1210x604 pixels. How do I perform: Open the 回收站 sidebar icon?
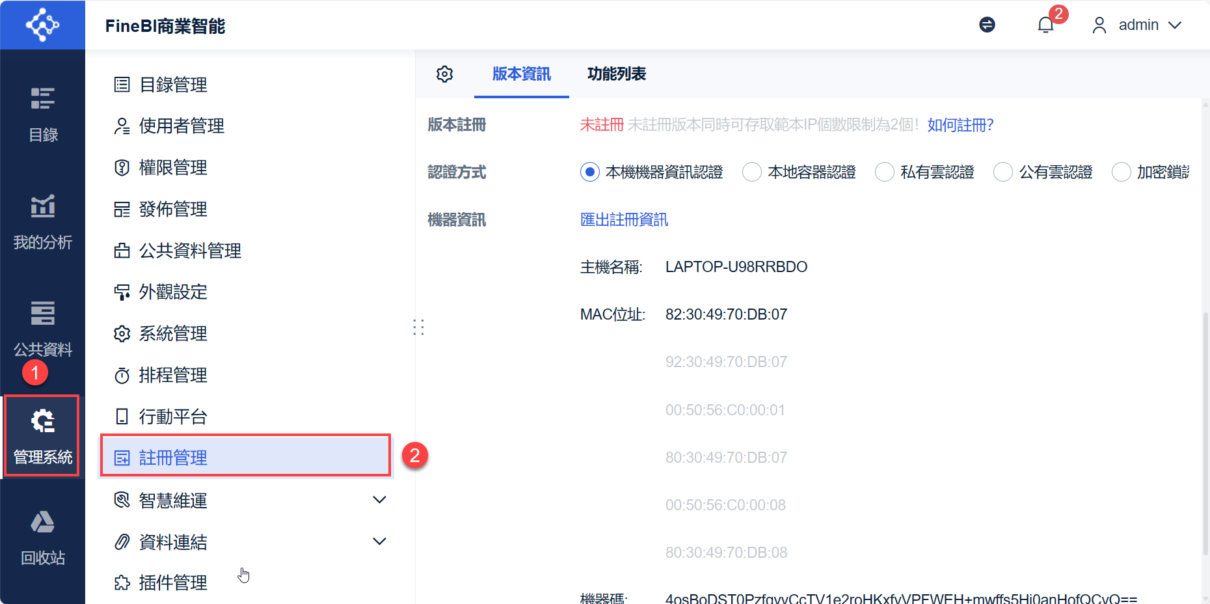point(43,521)
